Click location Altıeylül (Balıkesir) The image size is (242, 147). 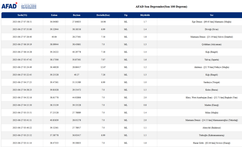pyautogui.click(x=212, y=128)
